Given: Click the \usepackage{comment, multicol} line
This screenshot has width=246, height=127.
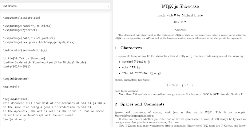Looking at the screenshot, I should [x=27, y=26].
